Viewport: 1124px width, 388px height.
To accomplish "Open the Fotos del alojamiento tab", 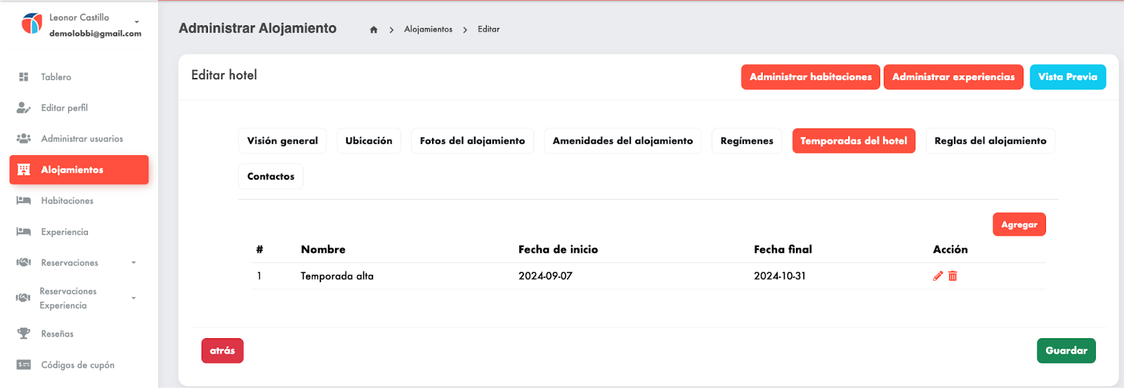I will pyautogui.click(x=472, y=140).
